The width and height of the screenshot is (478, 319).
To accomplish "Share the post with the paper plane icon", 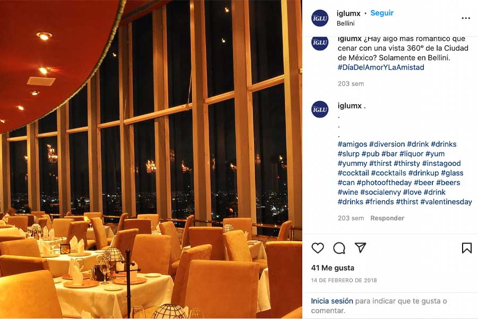I will 360,248.
